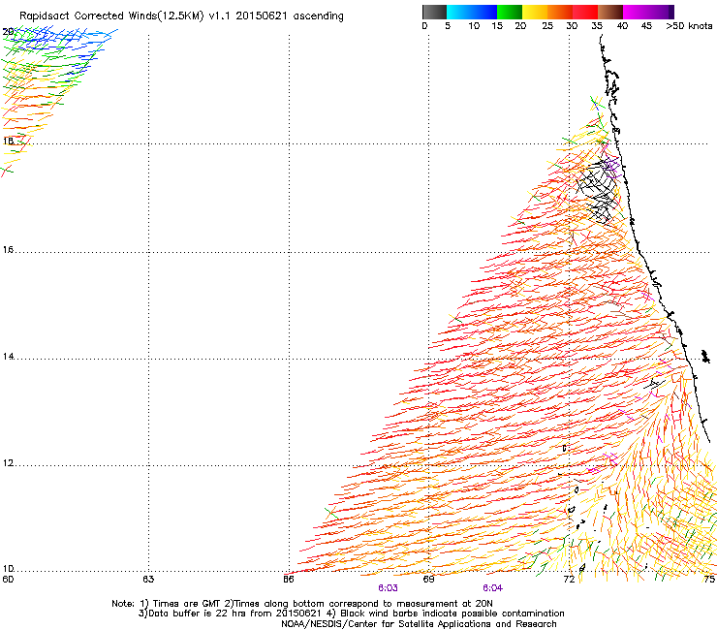Click the date '20150621' in the title
This screenshot has width=717, height=630.
(x=262, y=16)
